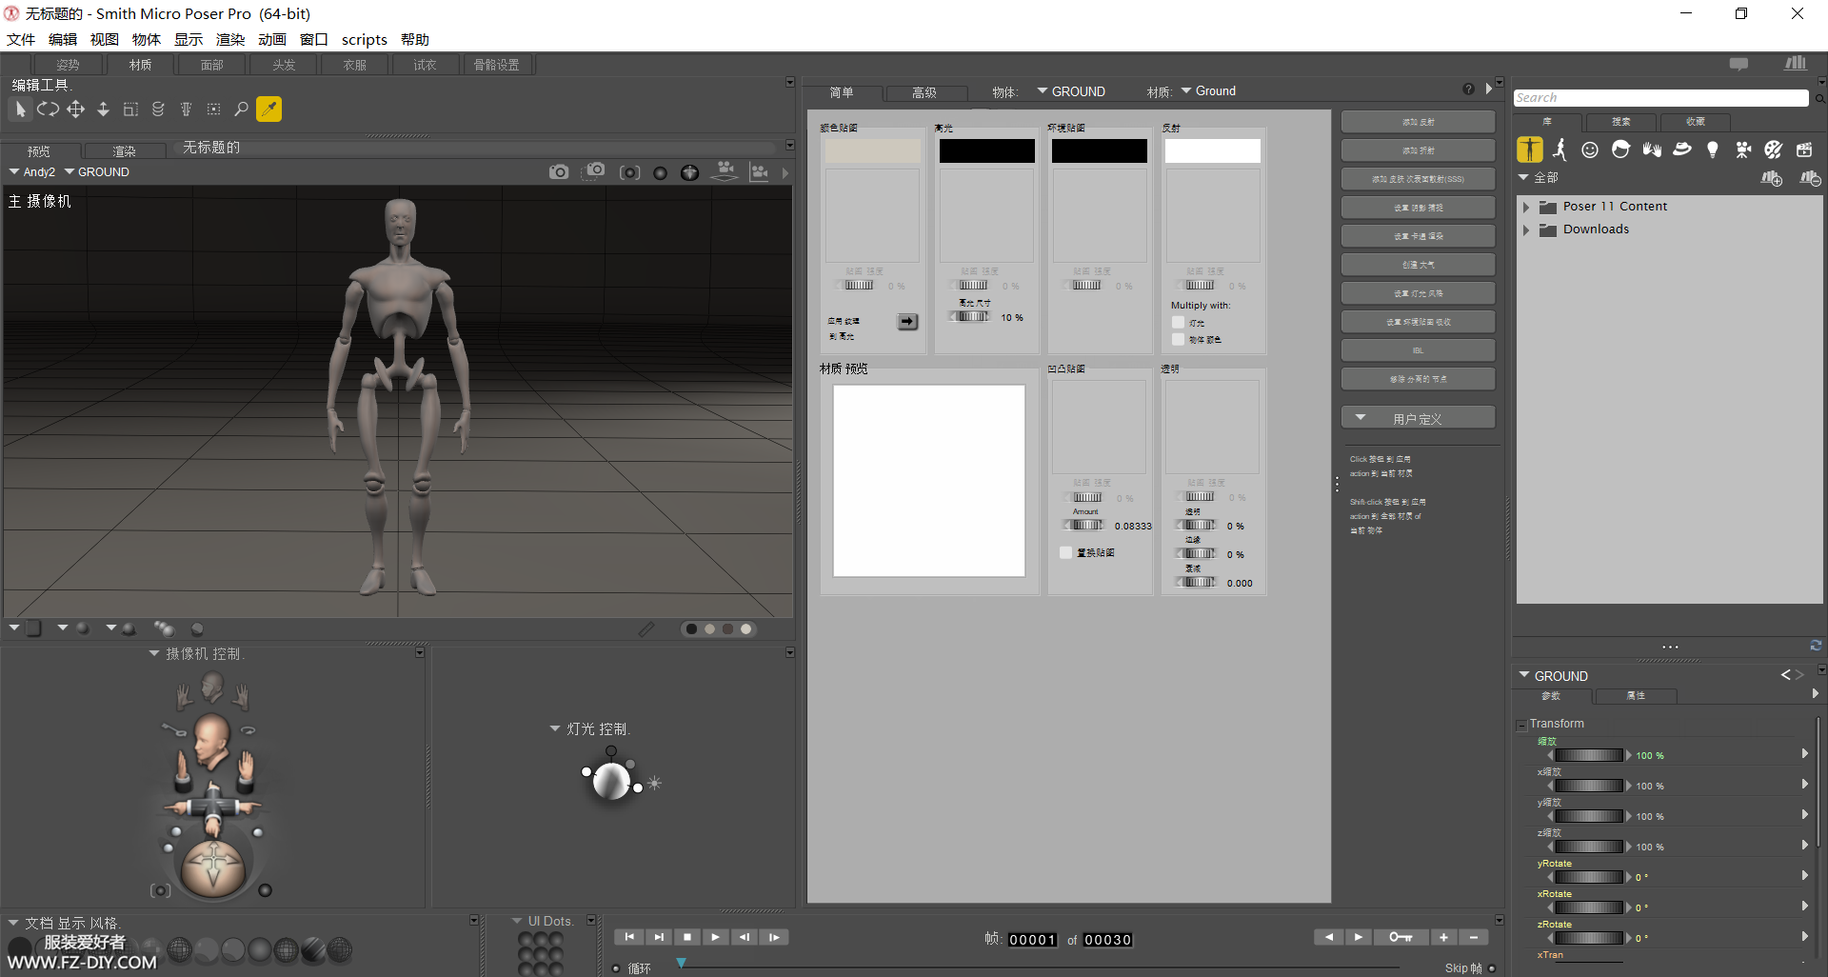Open the 用户定义 dropdown
The image size is (1828, 977).
pos(1417,418)
